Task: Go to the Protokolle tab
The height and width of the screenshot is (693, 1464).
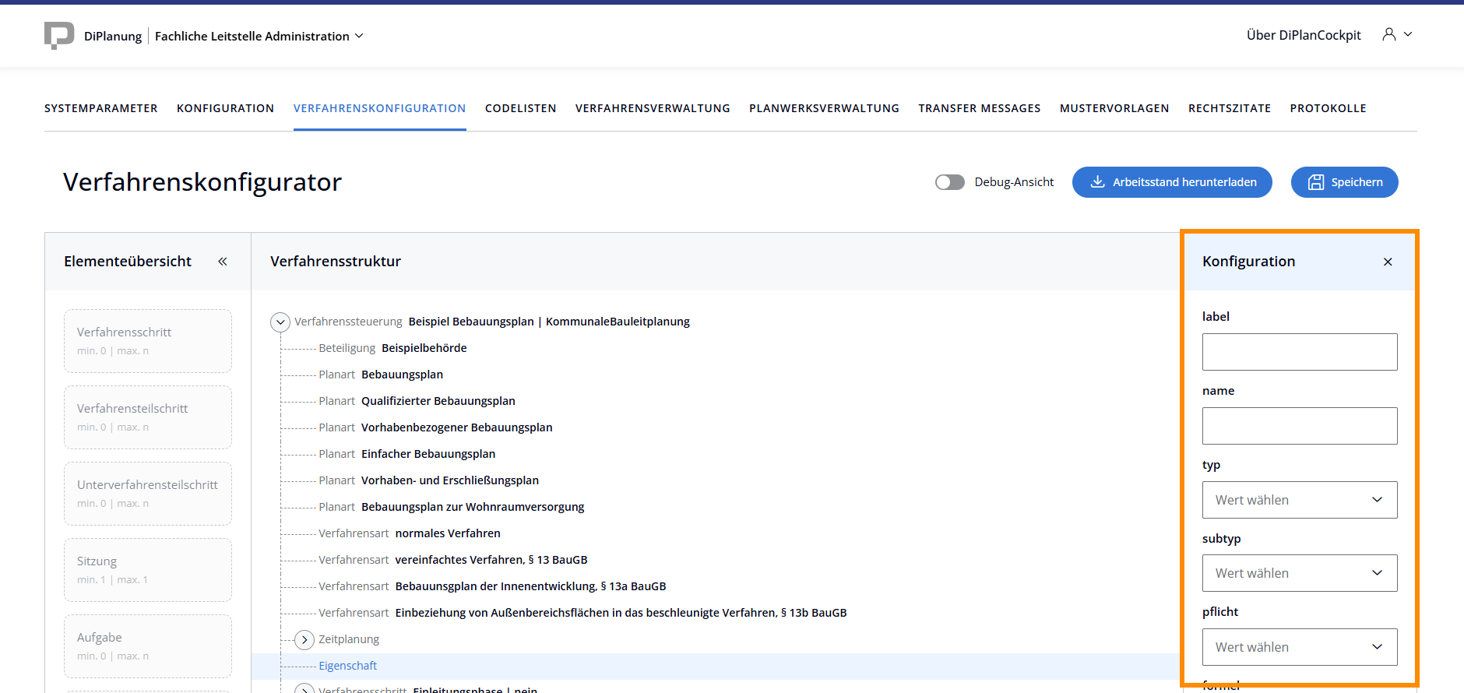Action: [1328, 108]
